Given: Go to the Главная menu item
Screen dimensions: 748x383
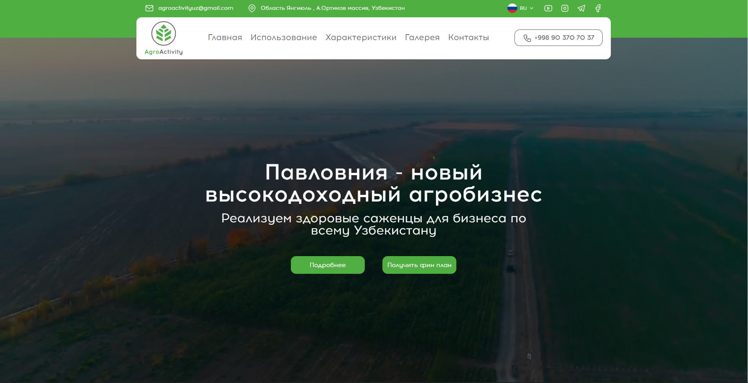Looking at the screenshot, I should tap(225, 37).
